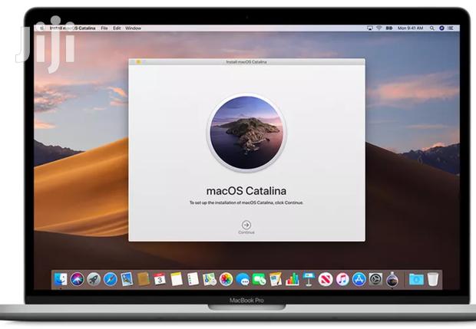Screen dimensions: 476x329
Task: Open the Trash in the Dock
Action: (433, 279)
